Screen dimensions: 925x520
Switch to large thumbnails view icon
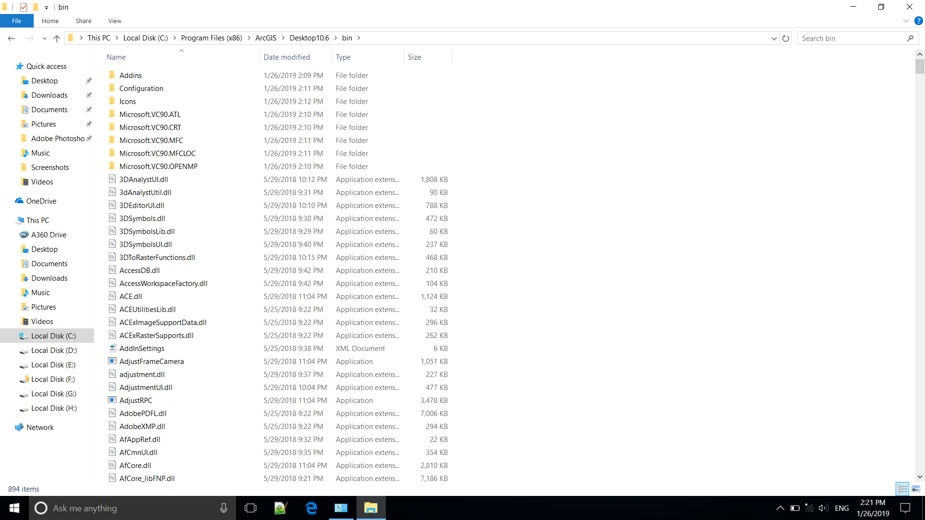(916, 489)
